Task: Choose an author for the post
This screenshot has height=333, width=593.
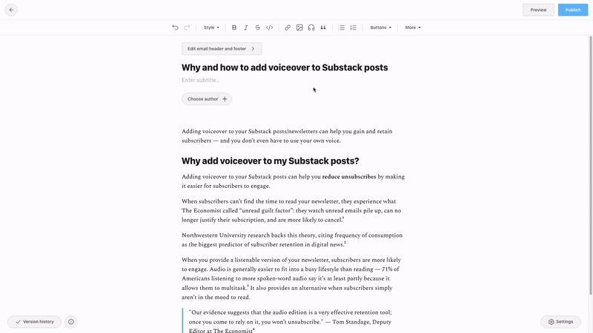Action: (x=207, y=99)
